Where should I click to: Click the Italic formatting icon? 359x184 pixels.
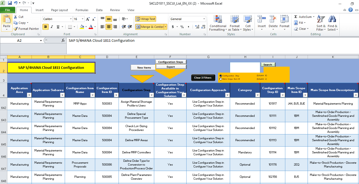click(52, 27)
